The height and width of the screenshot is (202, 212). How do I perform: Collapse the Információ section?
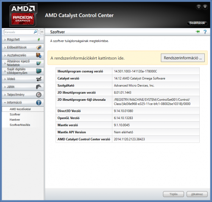click(22, 102)
